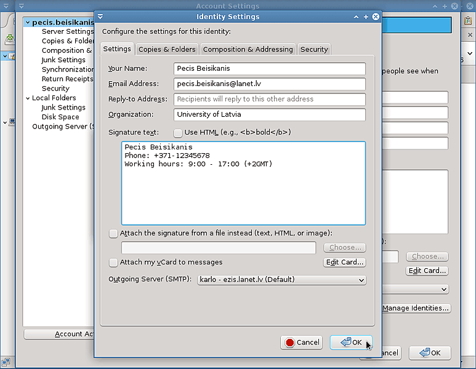Collapse the Local Folders tree node

28,98
